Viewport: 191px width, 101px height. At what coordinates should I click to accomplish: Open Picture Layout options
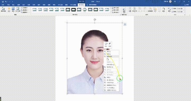115,12
